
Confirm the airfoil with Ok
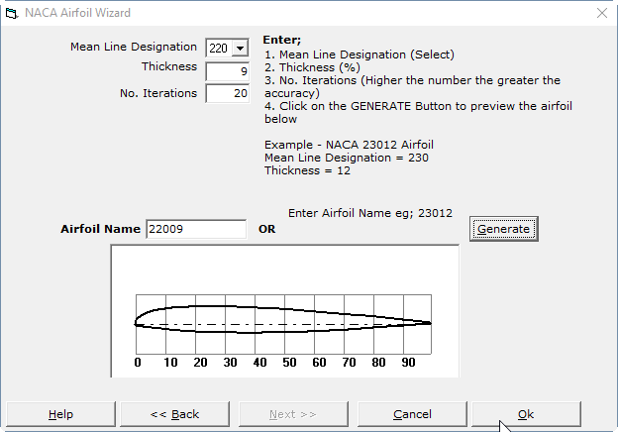526,414
